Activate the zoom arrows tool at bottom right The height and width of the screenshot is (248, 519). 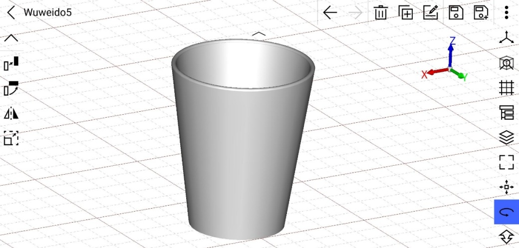pyautogui.click(x=507, y=237)
